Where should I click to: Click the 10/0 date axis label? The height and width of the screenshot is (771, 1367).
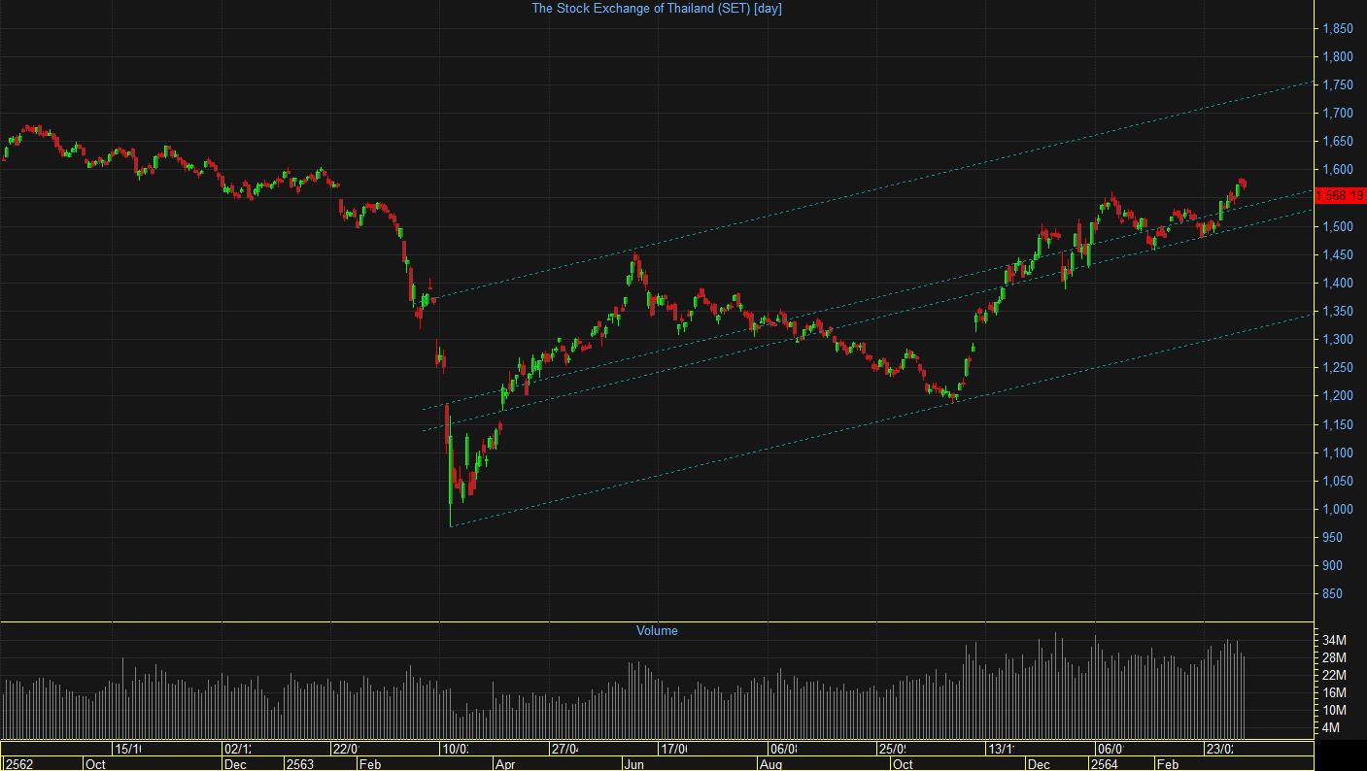tap(455, 750)
